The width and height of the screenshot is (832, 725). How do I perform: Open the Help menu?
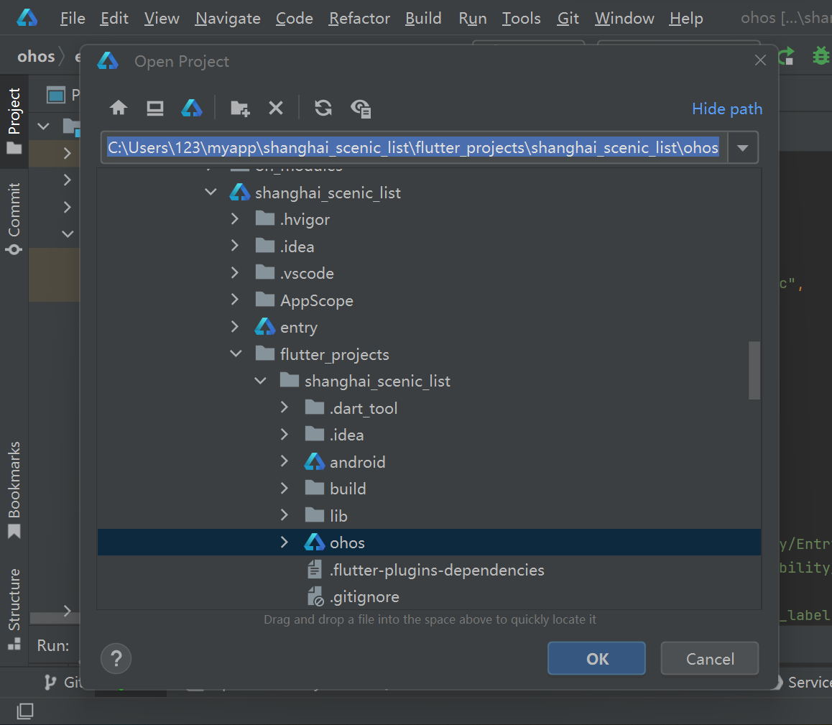coord(685,19)
